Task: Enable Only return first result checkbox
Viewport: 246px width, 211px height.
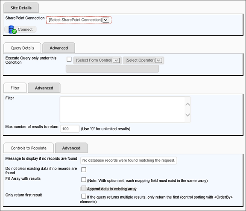Action: [84, 196]
